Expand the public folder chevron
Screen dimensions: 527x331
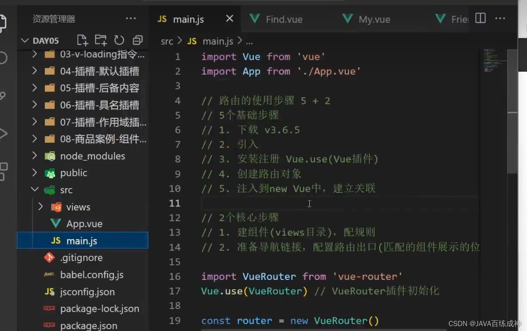tap(34, 172)
